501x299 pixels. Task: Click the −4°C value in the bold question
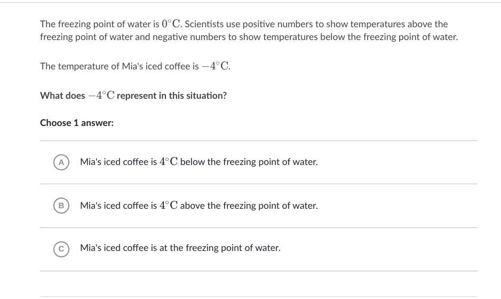tap(101, 96)
